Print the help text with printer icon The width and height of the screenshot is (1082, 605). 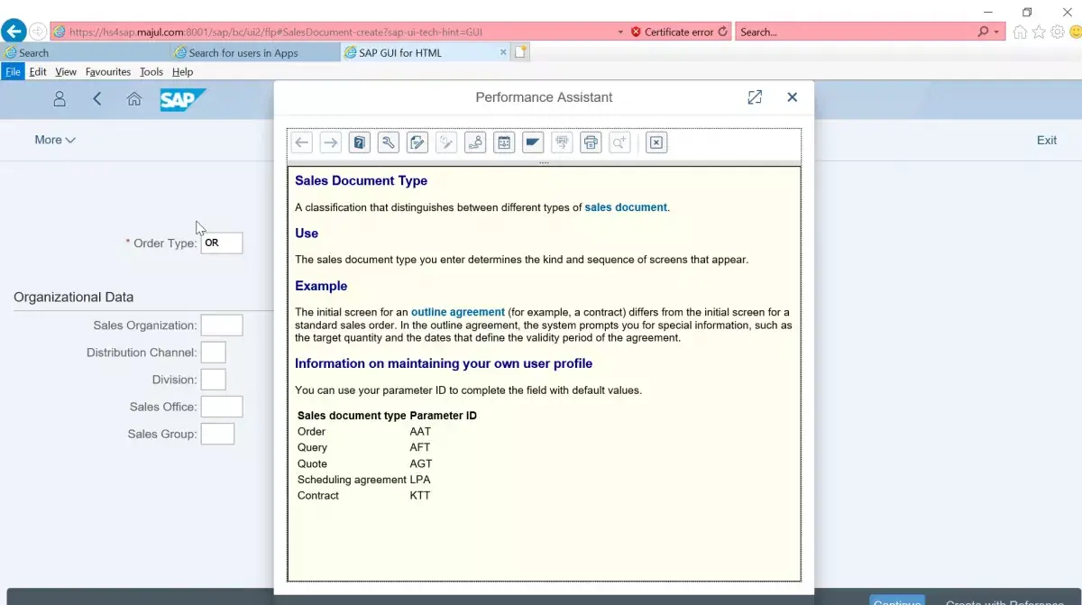(x=591, y=142)
